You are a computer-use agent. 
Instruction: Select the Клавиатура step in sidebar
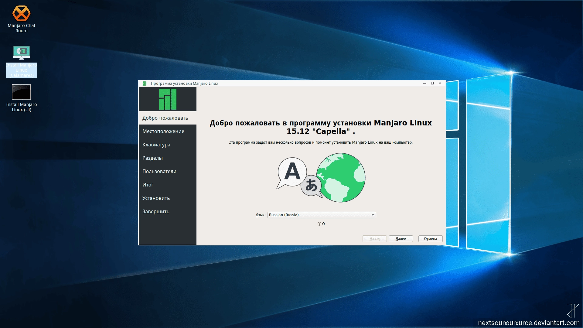click(x=168, y=145)
